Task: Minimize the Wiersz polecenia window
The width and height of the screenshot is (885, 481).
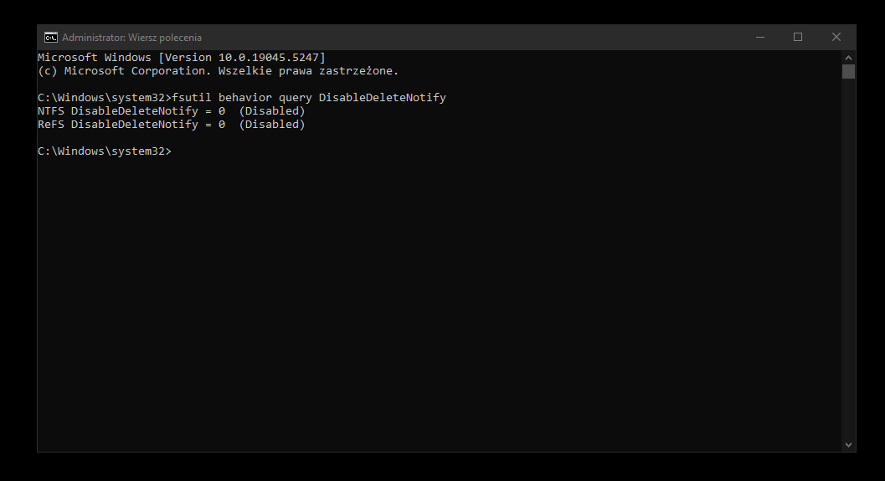Action: 760,37
